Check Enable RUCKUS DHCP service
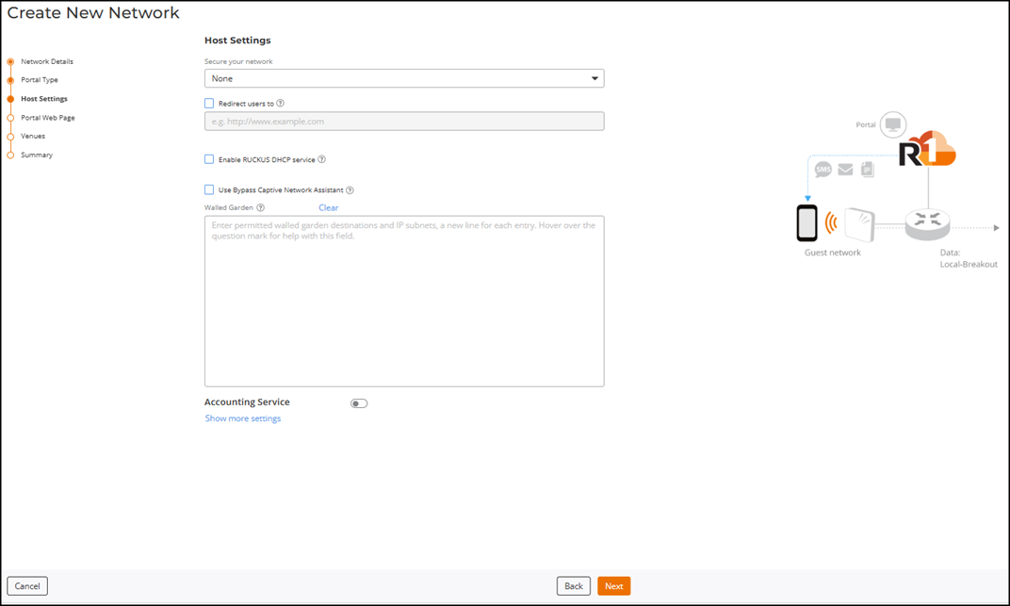The image size is (1010, 606). coord(209,159)
